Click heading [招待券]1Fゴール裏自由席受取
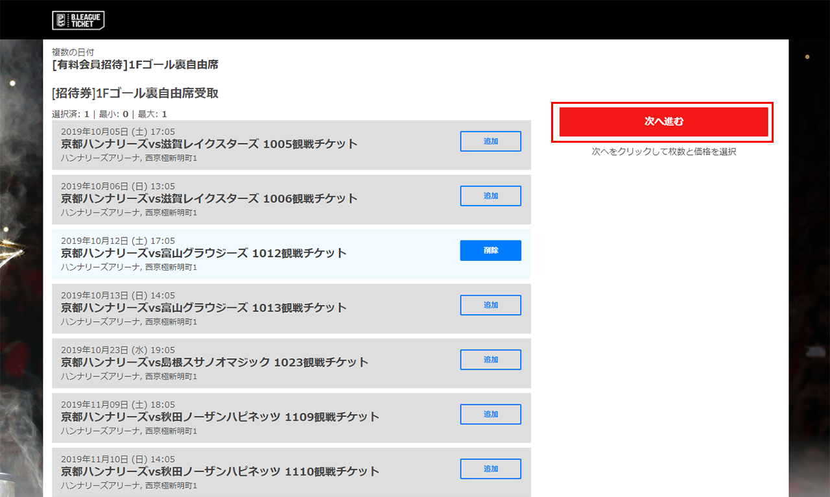The height and width of the screenshot is (497, 830). click(x=135, y=93)
